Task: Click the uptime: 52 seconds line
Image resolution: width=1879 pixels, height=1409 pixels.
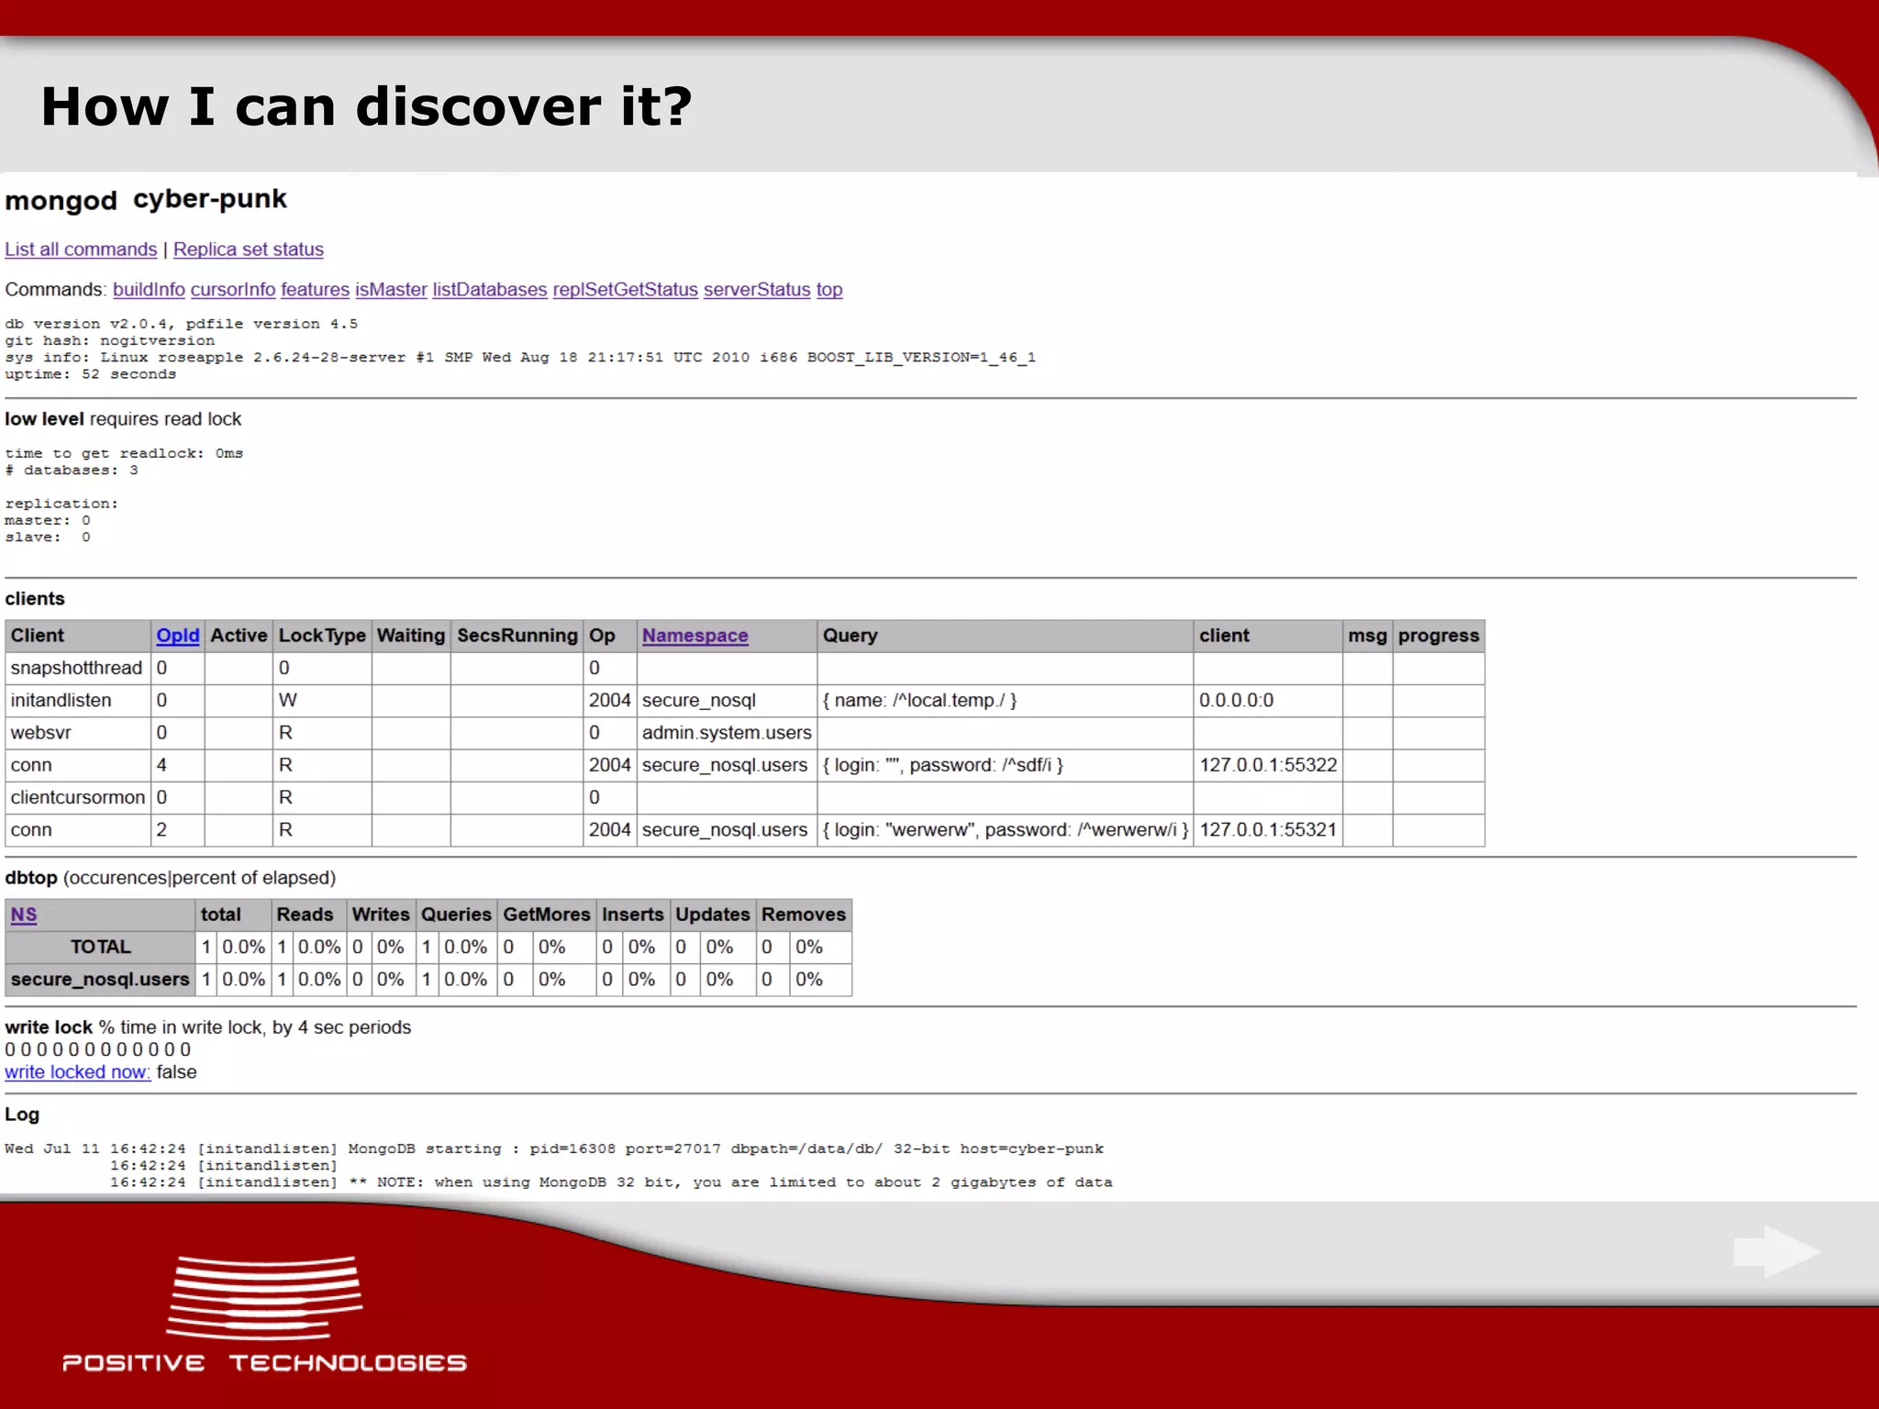Action: point(90,374)
